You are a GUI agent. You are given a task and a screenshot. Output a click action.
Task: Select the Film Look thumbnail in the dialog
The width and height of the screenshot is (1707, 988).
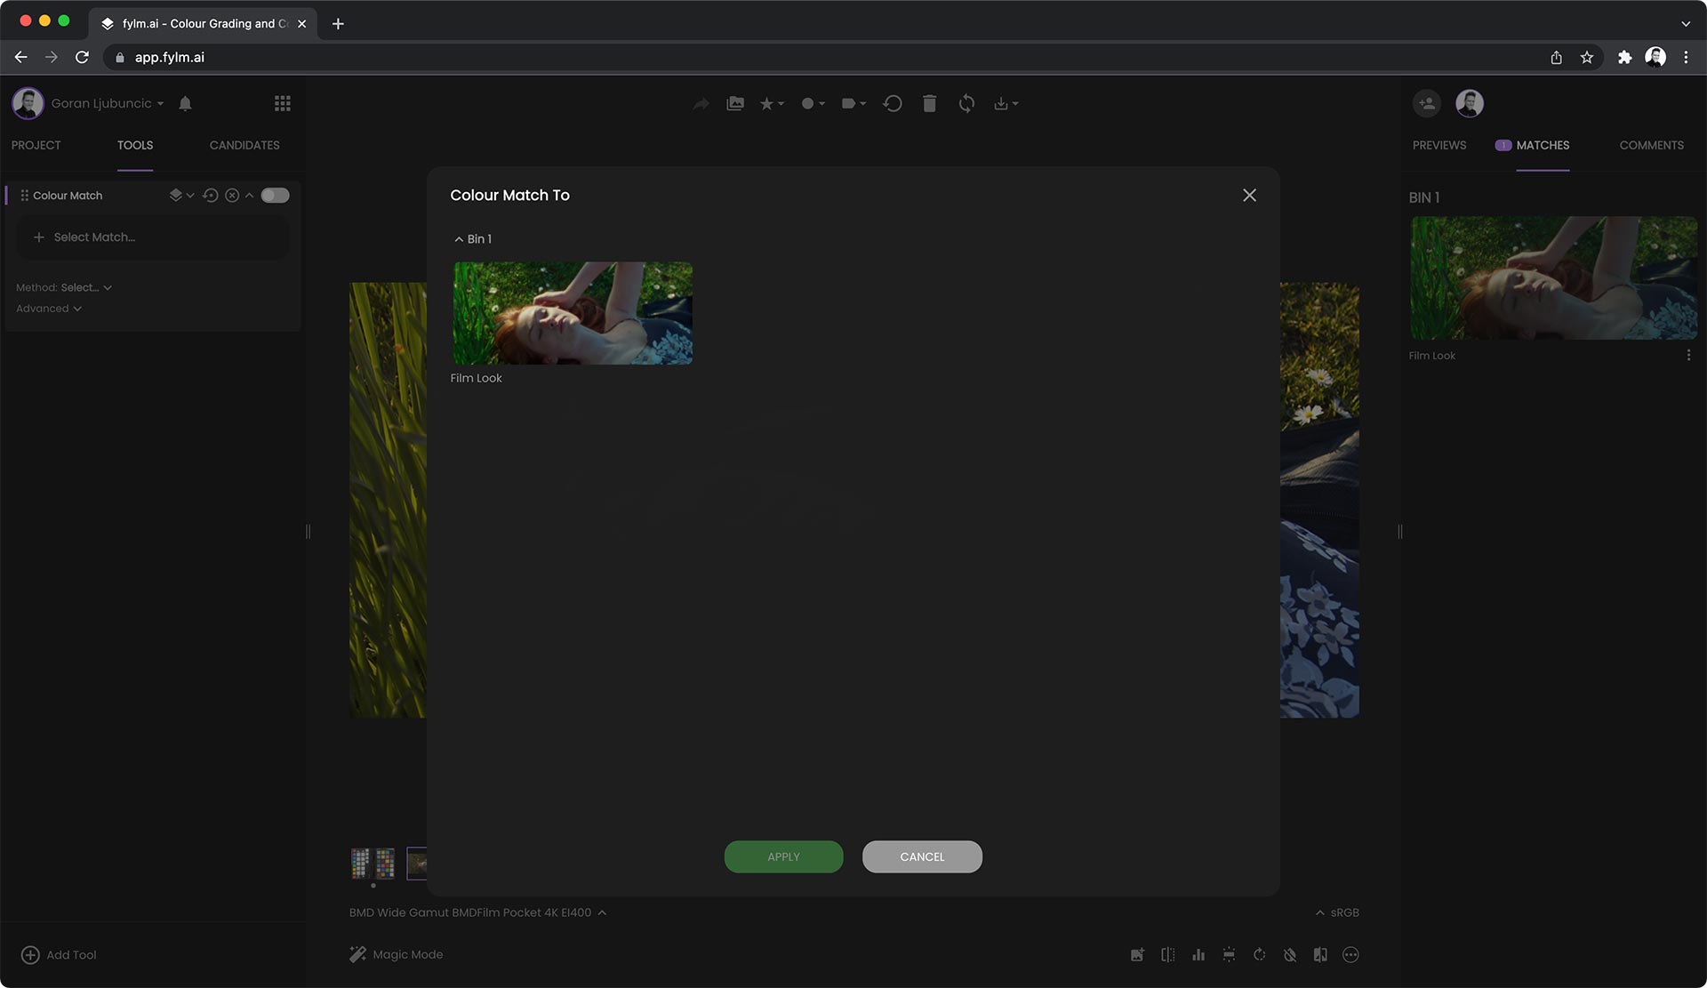pyautogui.click(x=572, y=312)
